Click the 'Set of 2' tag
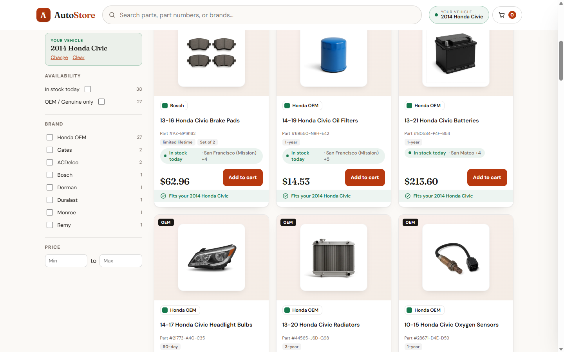Screen dimensions: 564x352 [x=207, y=142]
